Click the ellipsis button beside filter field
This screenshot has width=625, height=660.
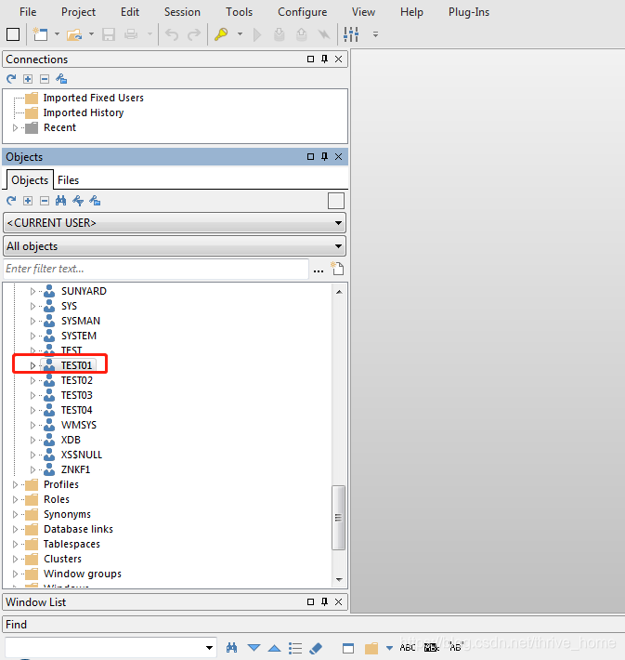[x=319, y=270]
